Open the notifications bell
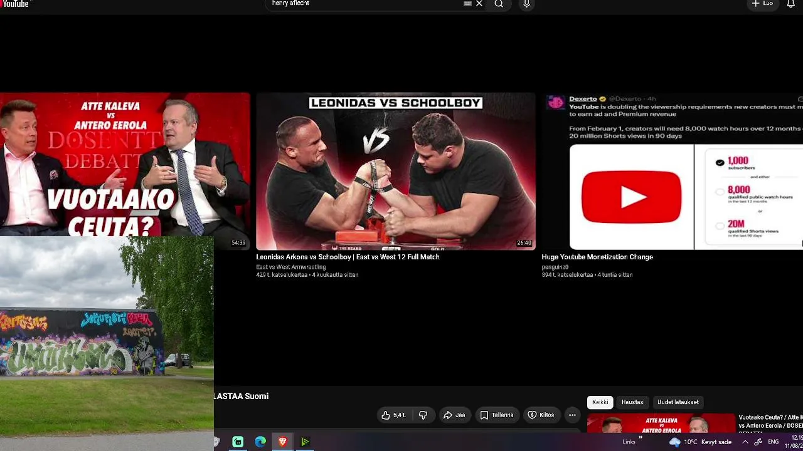This screenshot has width=803, height=451. coord(790,4)
